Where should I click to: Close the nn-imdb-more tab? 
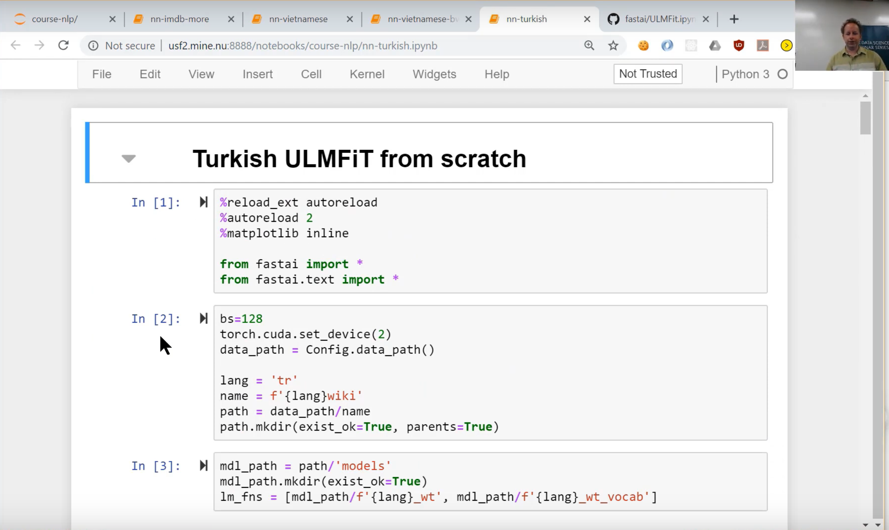(x=231, y=19)
